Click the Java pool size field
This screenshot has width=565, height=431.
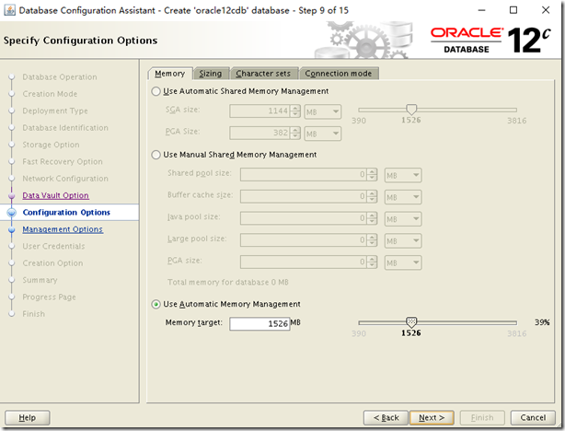click(x=304, y=218)
